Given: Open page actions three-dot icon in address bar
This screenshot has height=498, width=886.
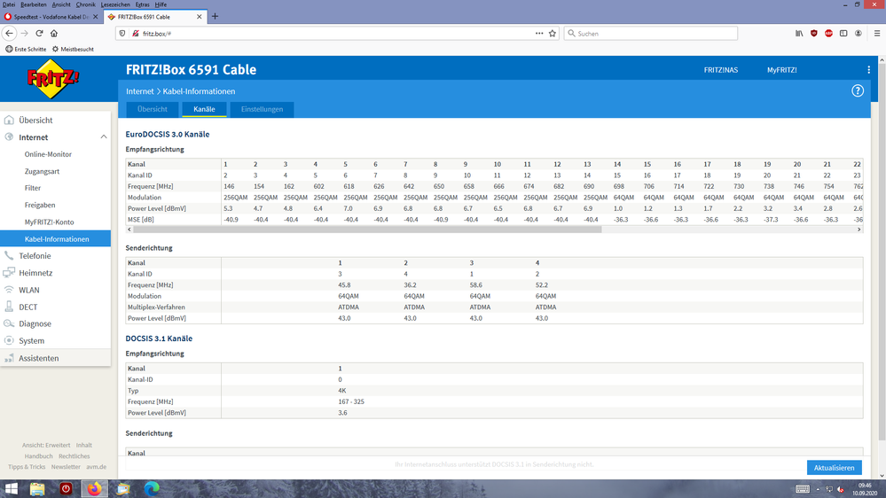Looking at the screenshot, I should (x=539, y=34).
